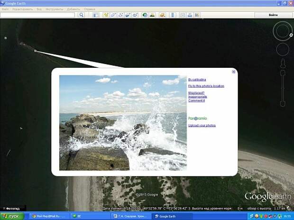
Task: Click the search magnifier icon in toolbar
Action: [82, 15]
